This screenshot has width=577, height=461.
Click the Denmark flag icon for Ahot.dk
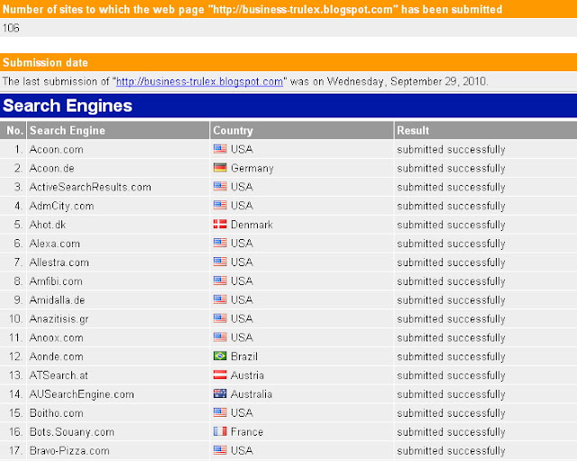[x=220, y=225]
